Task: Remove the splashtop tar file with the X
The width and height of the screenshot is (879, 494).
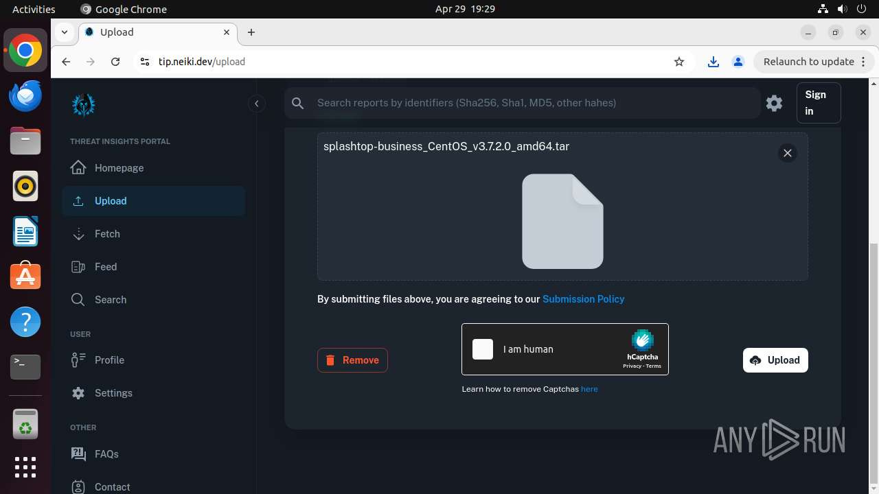Action: 788,153
